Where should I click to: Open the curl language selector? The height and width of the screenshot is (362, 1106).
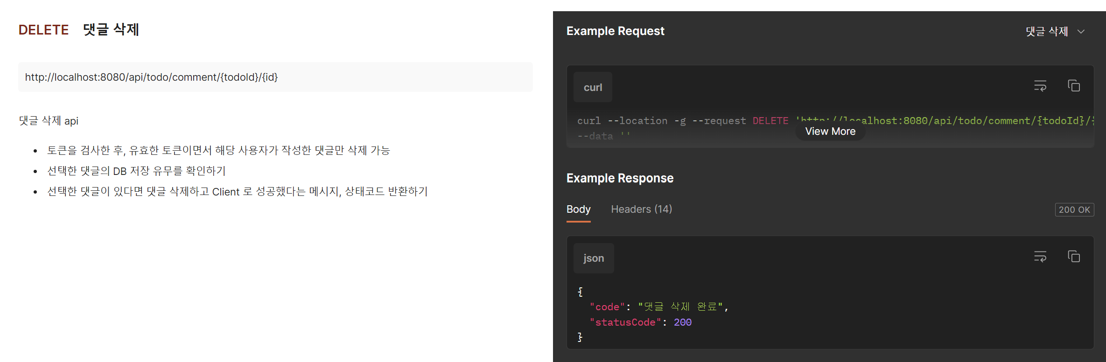click(593, 87)
